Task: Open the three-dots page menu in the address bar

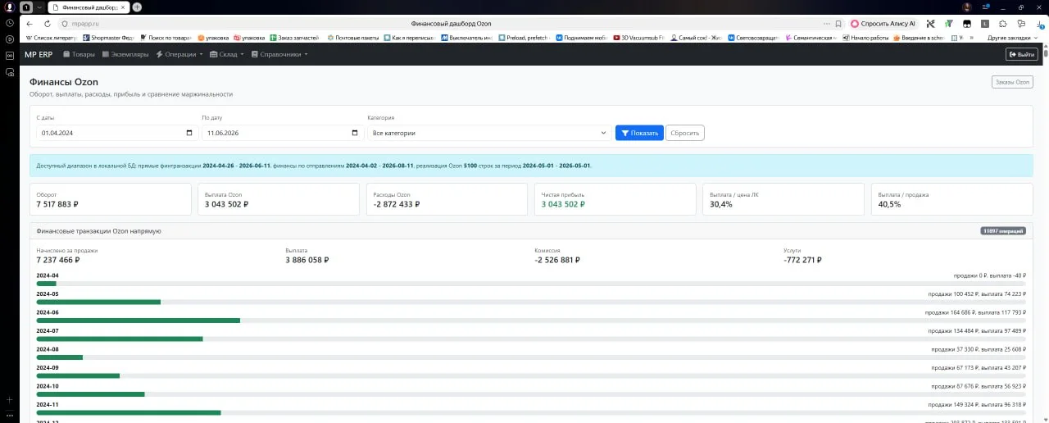Action: pyautogui.click(x=825, y=24)
